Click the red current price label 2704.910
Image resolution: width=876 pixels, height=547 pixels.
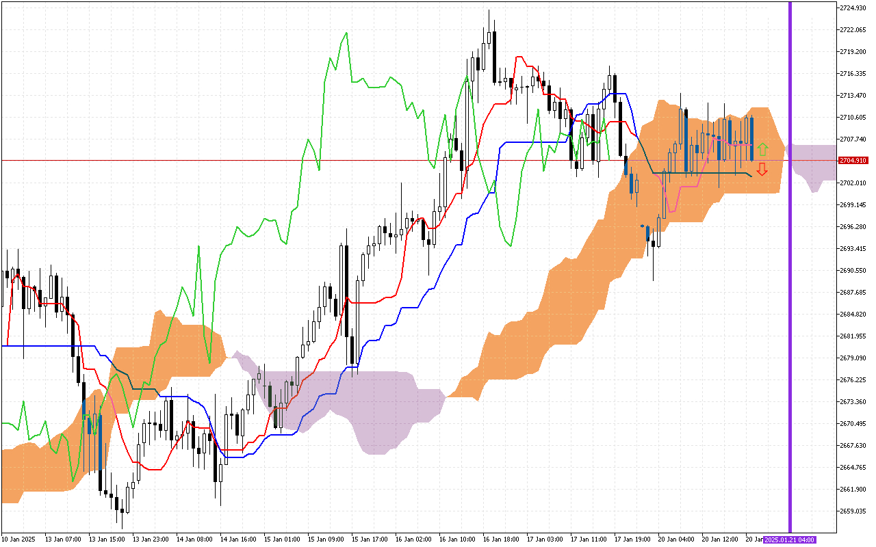point(853,161)
